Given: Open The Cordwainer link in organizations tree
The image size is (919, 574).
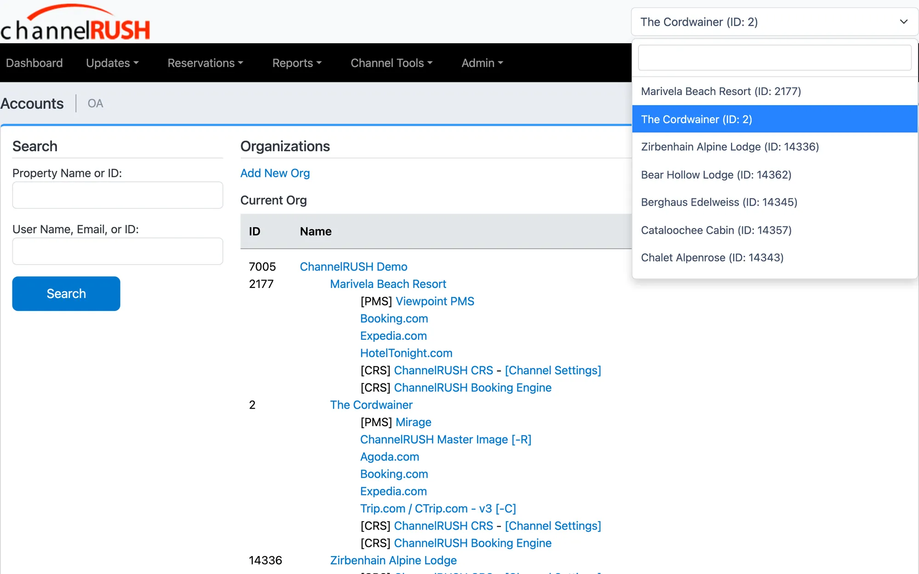Looking at the screenshot, I should (371, 405).
